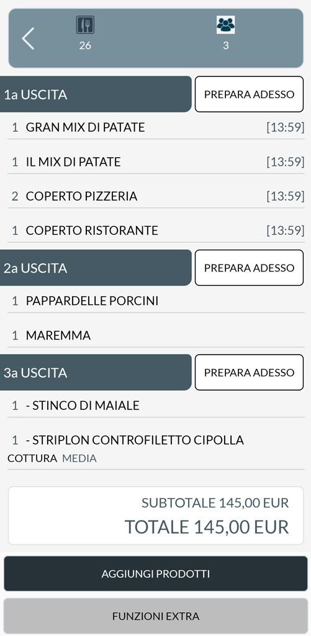The height and width of the screenshot is (636, 311).
Task: Click Prepara Adesso for 3a Uscita
Action: (x=249, y=373)
